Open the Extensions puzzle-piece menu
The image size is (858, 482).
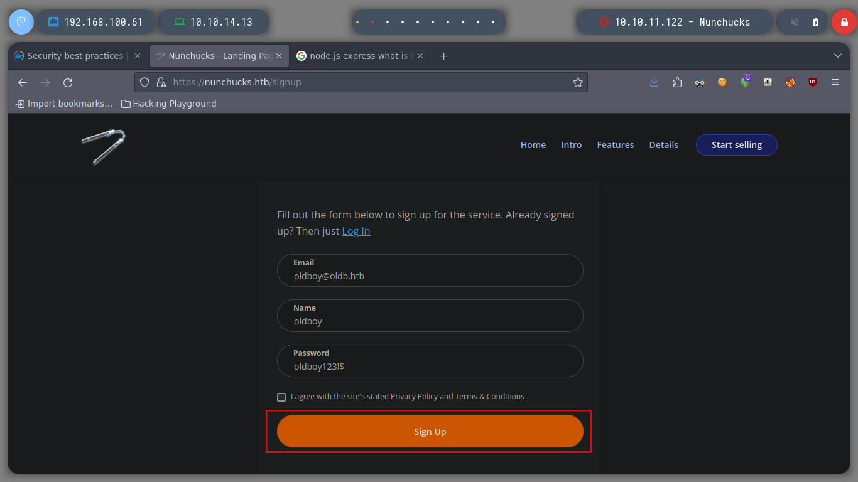[x=677, y=82]
